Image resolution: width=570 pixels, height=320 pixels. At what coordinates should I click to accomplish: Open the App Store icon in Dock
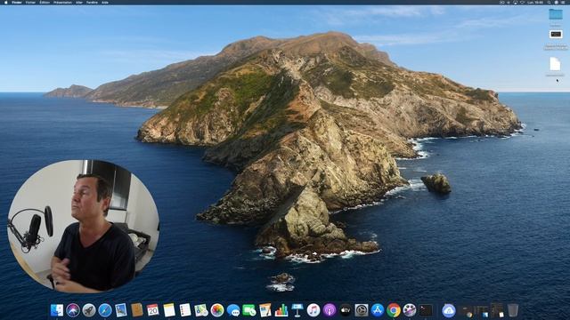coord(378,310)
